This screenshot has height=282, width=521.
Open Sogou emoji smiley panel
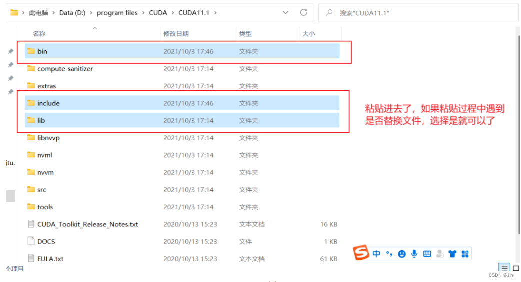pyautogui.click(x=402, y=254)
